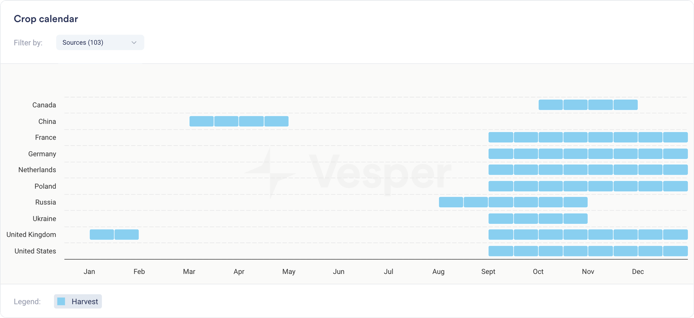Click the blue Harvest legend color square
This screenshot has height=318, width=694.
[61, 302]
